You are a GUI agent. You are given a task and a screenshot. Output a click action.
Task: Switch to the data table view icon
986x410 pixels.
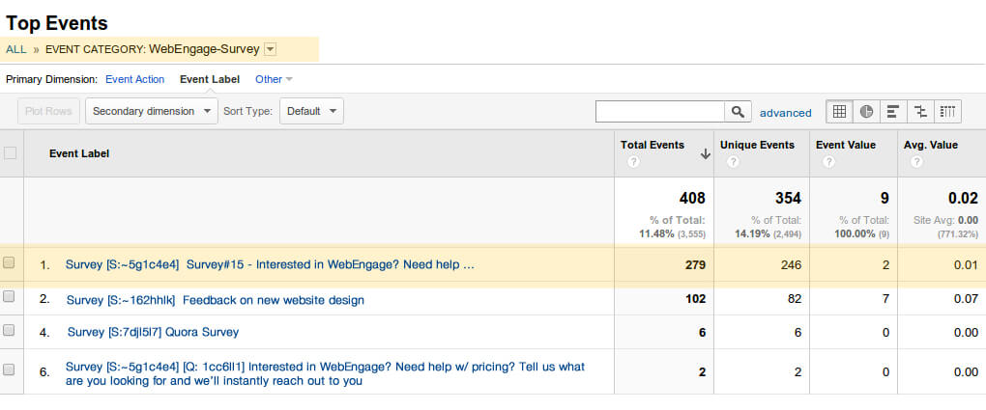click(839, 112)
